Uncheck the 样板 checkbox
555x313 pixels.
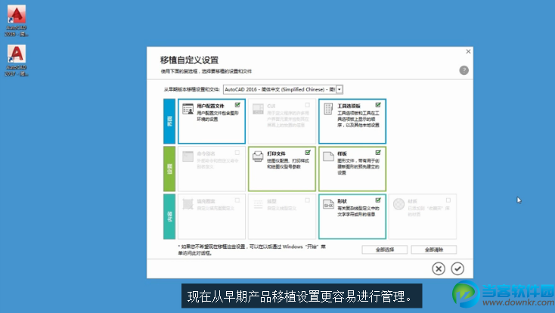click(x=378, y=153)
